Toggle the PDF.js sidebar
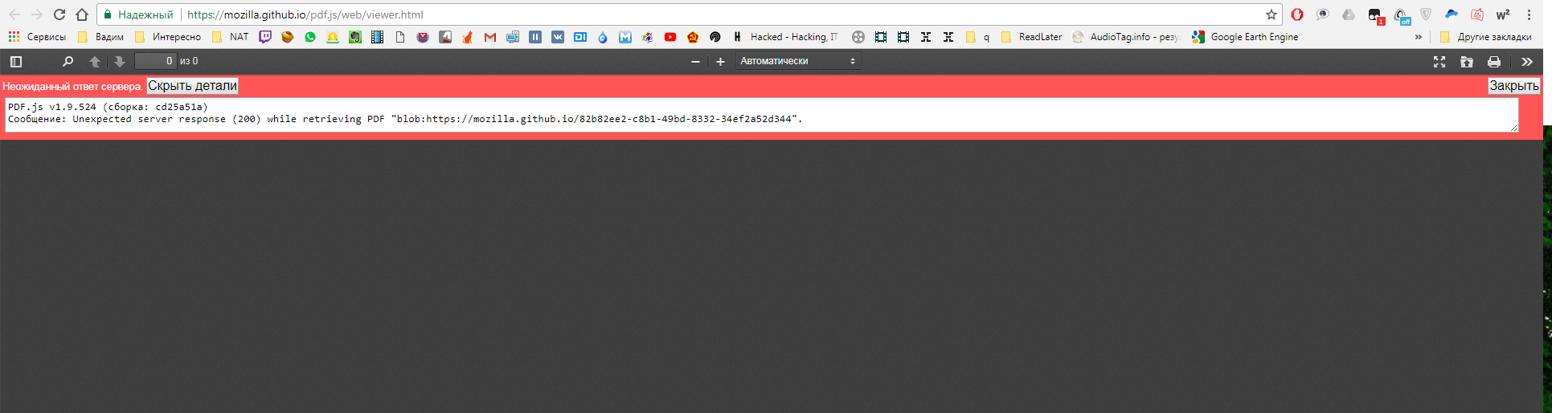This screenshot has width=1552, height=413. click(15, 61)
